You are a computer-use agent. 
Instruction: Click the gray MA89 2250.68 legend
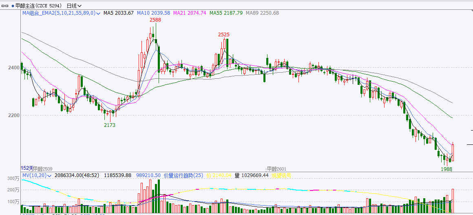[262, 13]
